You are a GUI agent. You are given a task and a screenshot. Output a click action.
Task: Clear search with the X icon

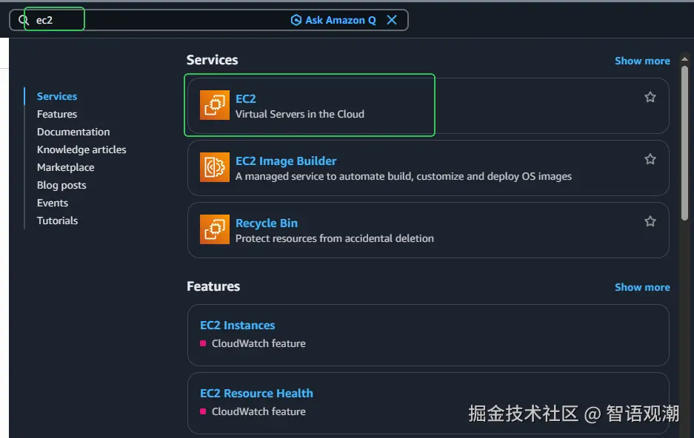click(x=392, y=20)
